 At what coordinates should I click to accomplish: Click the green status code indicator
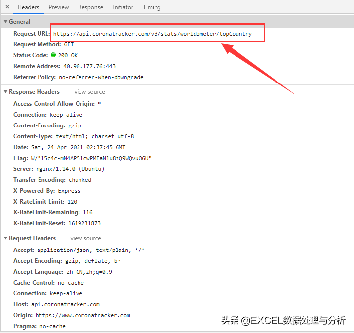click(x=53, y=55)
